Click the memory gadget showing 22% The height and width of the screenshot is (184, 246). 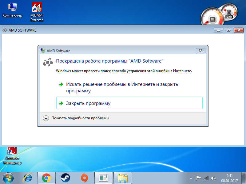229,13
